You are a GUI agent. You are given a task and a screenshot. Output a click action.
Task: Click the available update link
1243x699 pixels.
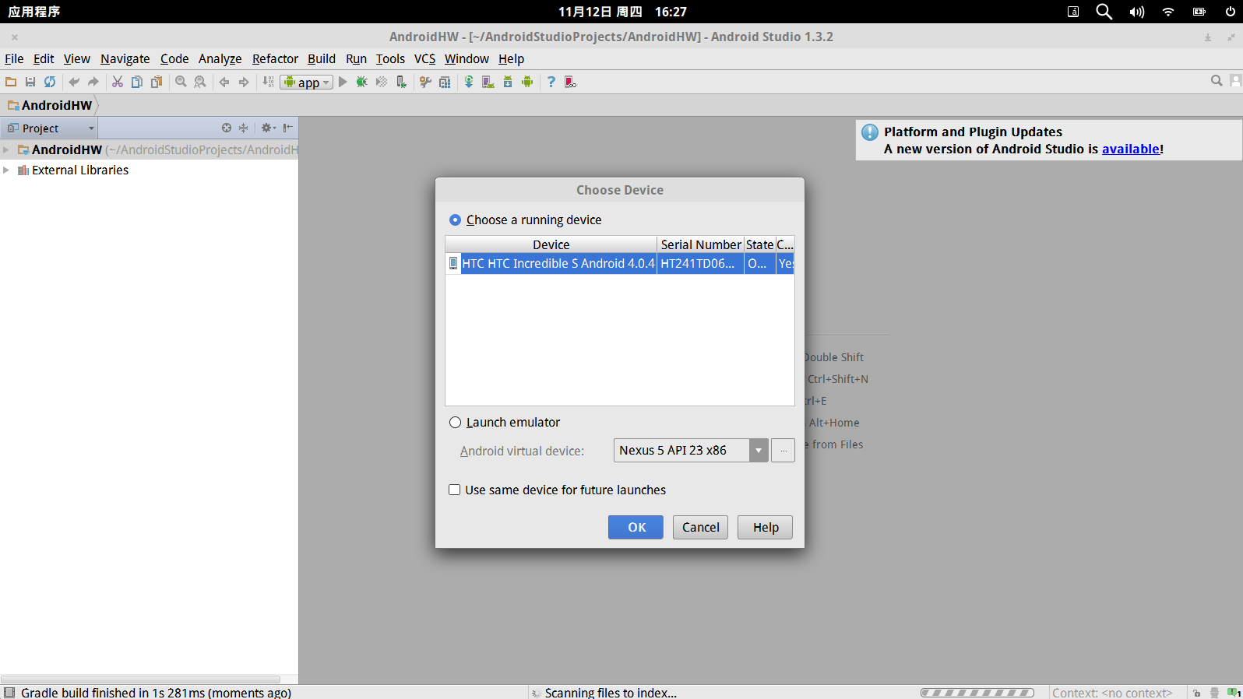(1131, 149)
